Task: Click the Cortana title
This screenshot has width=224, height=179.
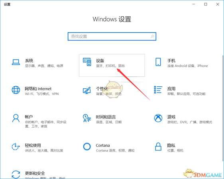Action: [103, 145]
